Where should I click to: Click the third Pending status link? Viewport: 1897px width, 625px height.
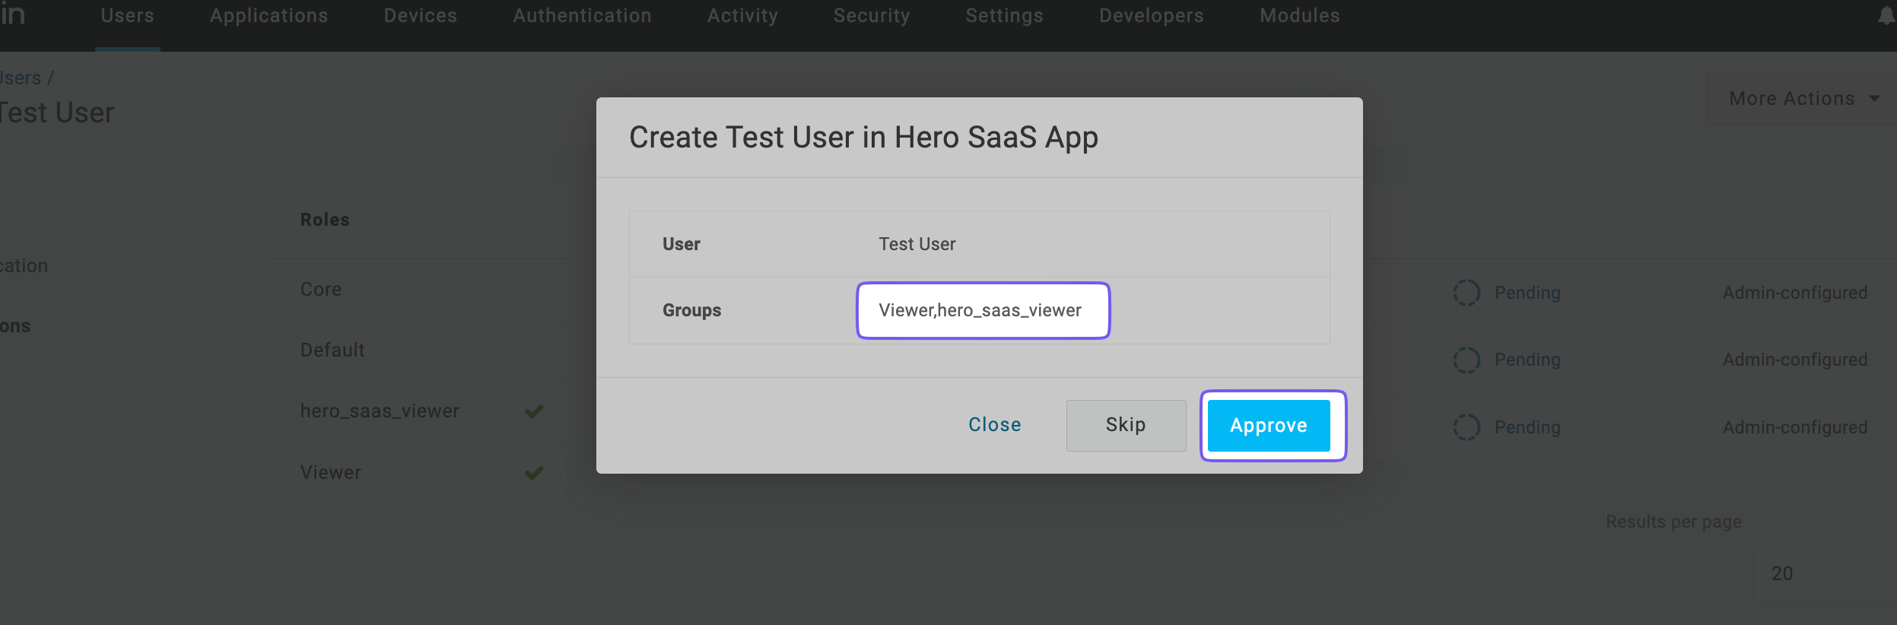(x=1527, y=427)
